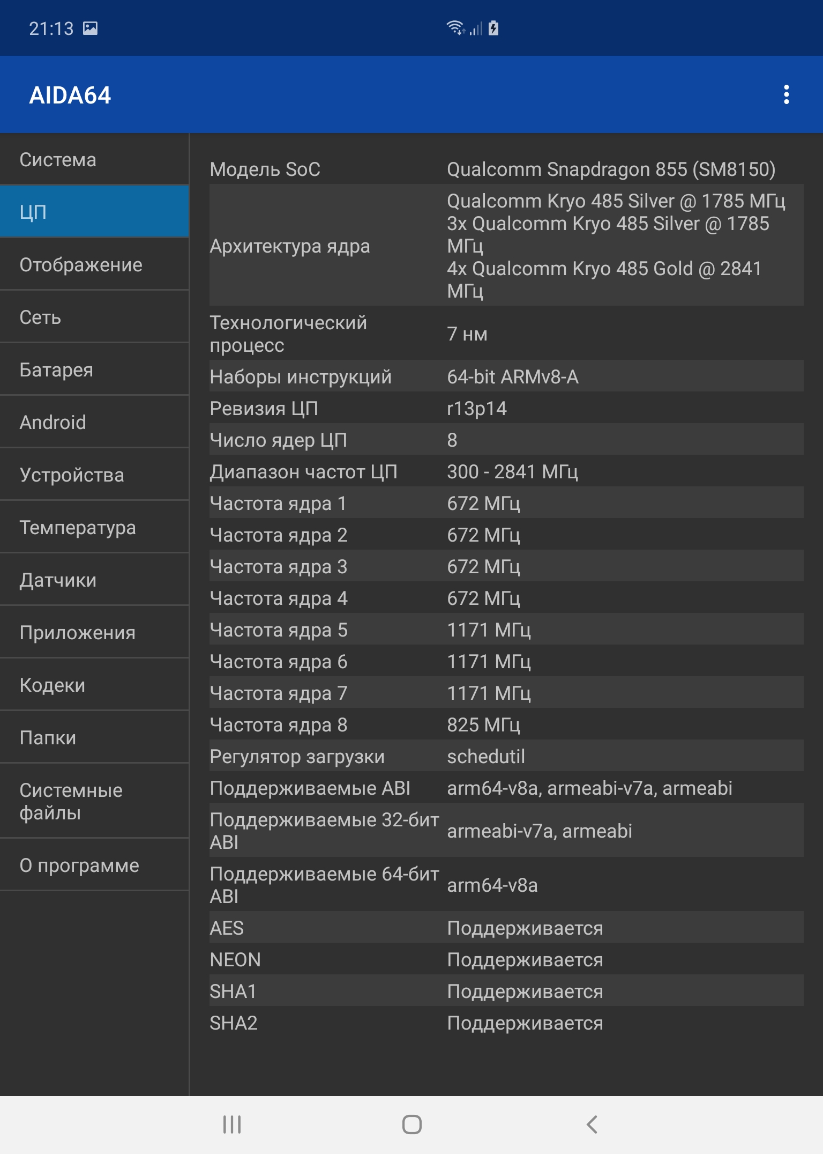Screen dimensions: 823x1154
Task: Tap the Android recent apps button
Action: point(232,1125)
